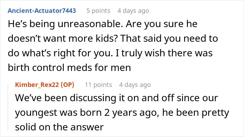
Task: Click the number "2" in the reply
Action: pos(107,112)
